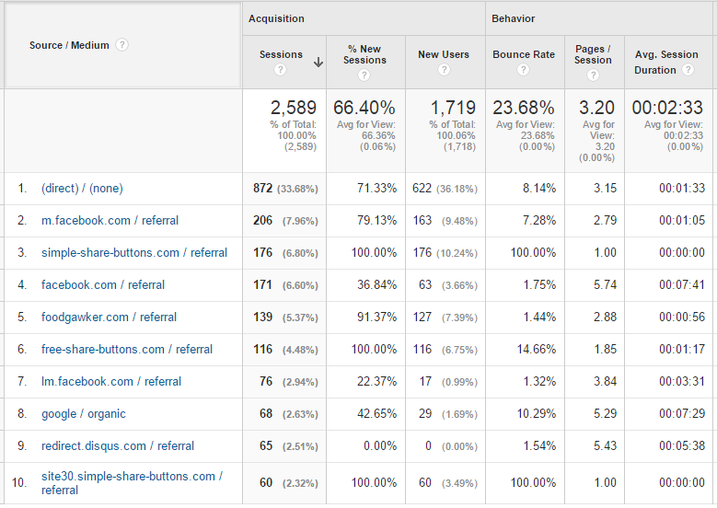Click pages per session 5.43 cell
717x508 pixels.
click(x=605, y=445)
